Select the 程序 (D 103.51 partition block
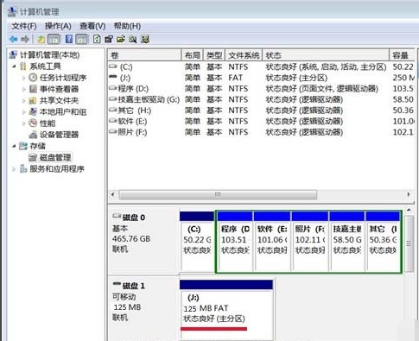This screenshot has height=341, width=419. point(235,242)
